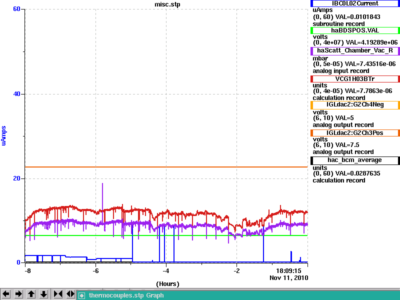
Task: Click the -4 label on time axis
Action: [x=166, y=271]
